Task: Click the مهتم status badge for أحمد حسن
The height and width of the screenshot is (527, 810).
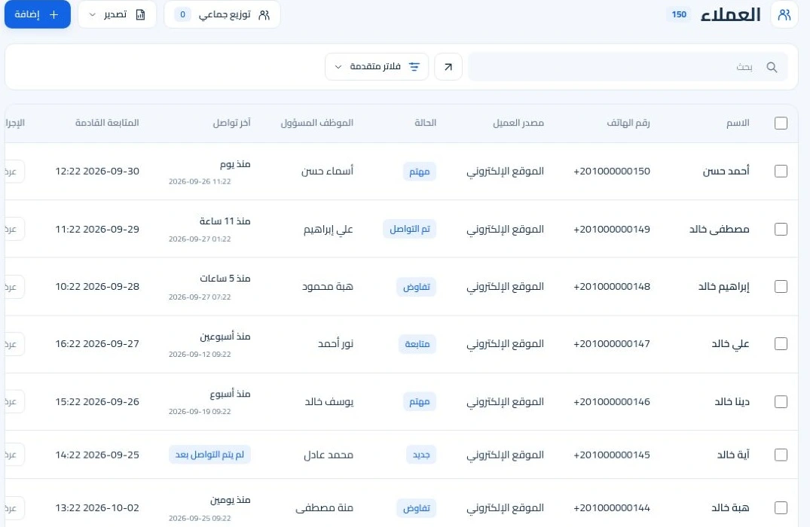Action: [x=420, y=172]
